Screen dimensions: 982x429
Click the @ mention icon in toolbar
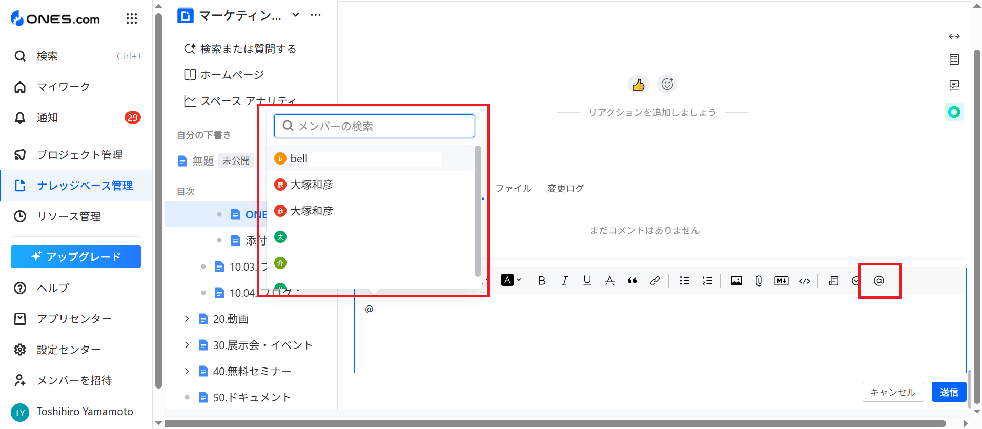[878, 280]
